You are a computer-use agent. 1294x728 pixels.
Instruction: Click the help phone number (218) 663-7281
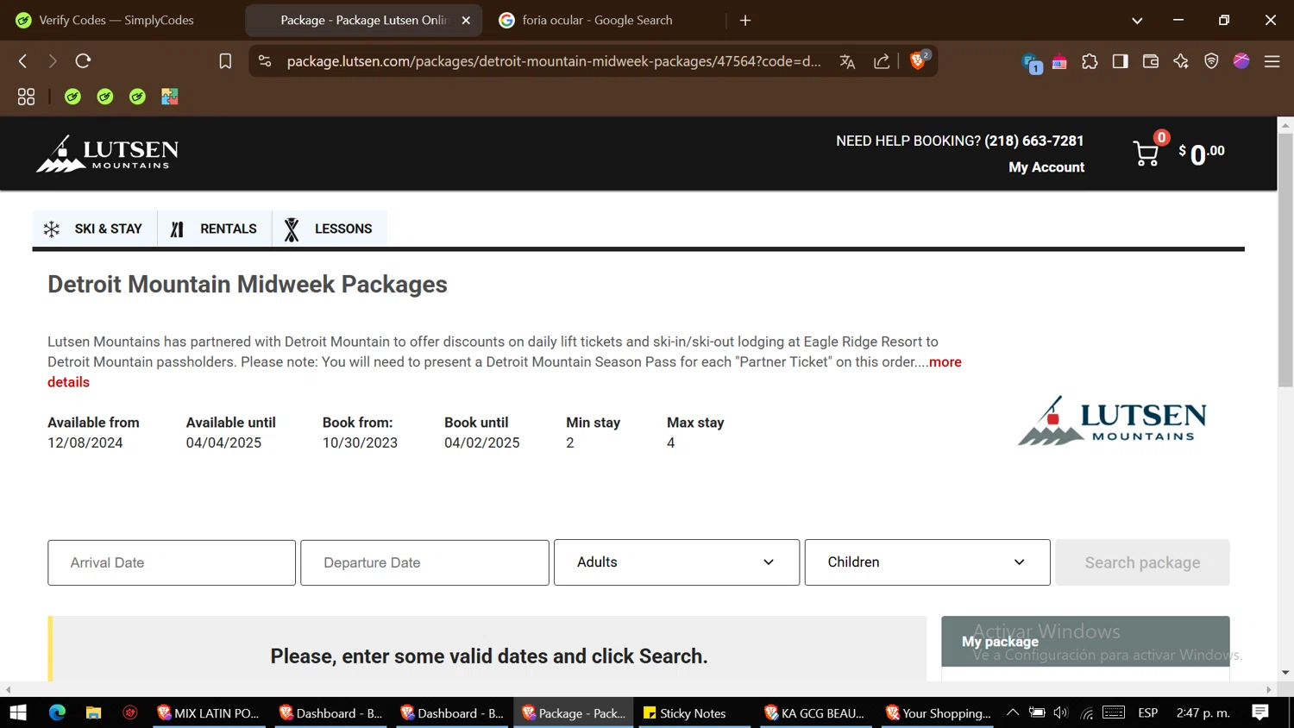(x=1034, y=141)
